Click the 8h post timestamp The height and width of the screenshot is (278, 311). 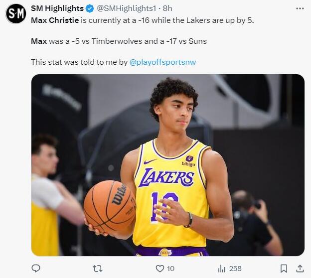167,8
